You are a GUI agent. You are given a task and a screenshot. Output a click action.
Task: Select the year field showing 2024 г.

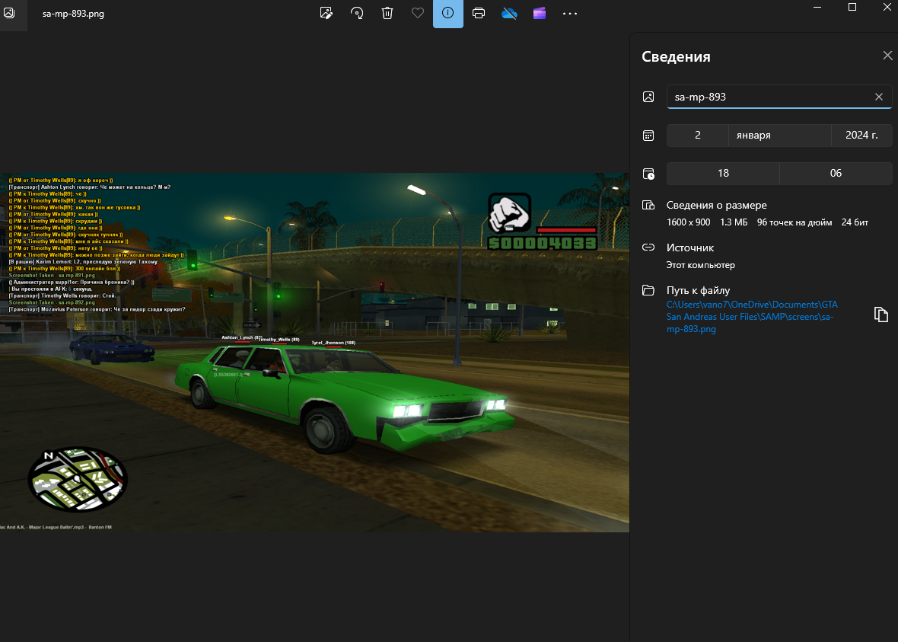click(x=861, y=135)
